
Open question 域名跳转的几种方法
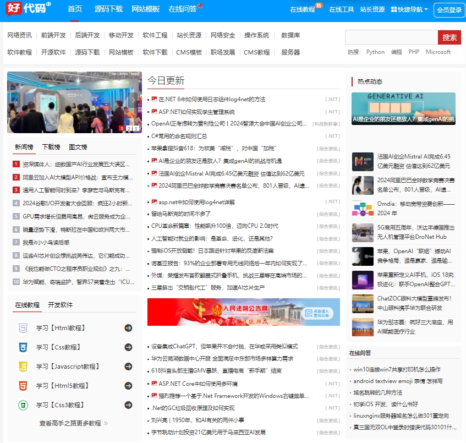click(x=377, y=392)
